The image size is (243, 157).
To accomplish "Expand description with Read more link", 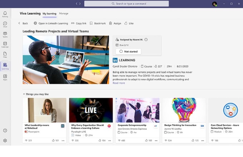I will pos(119,83).
